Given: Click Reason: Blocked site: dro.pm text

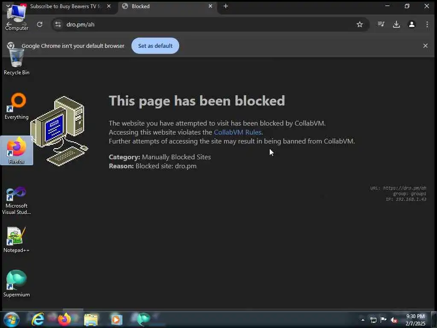Looking at the screenshot, I should (x=152, y=166).
